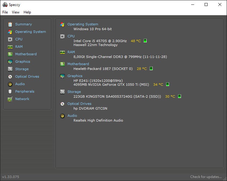Click the Audio speaker icon in sidebar

[x=10, y=84]
